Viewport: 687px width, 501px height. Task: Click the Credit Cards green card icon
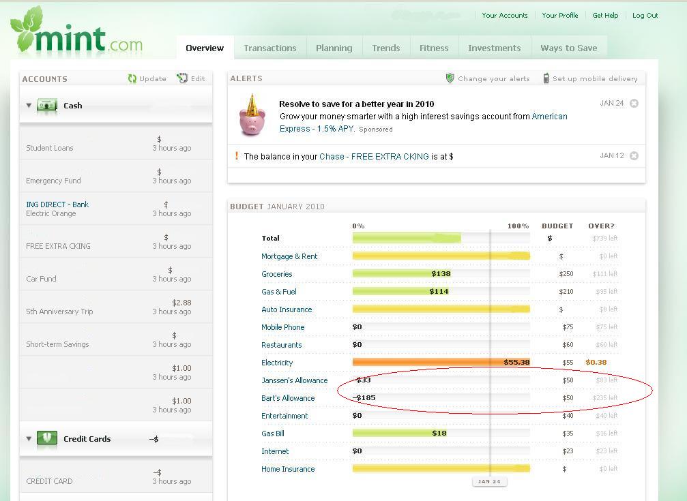(x=47, y=438)
